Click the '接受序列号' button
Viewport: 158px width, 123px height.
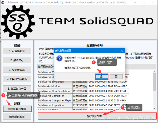pos(97,116)
